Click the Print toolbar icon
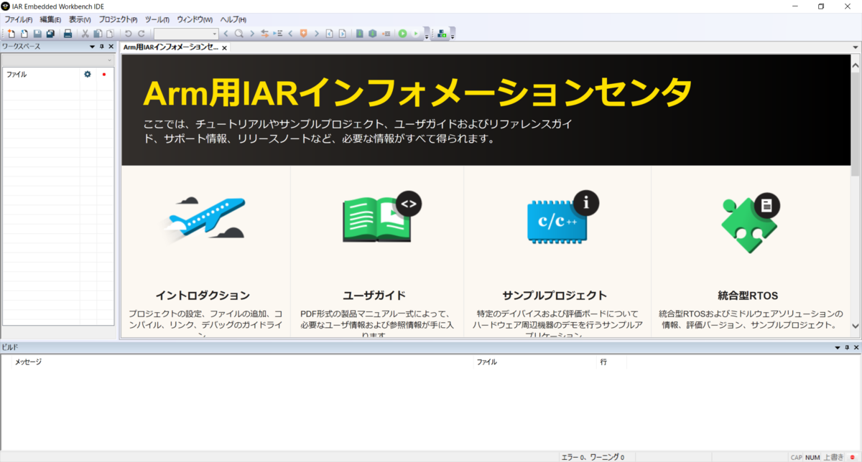 coord(68,34)
